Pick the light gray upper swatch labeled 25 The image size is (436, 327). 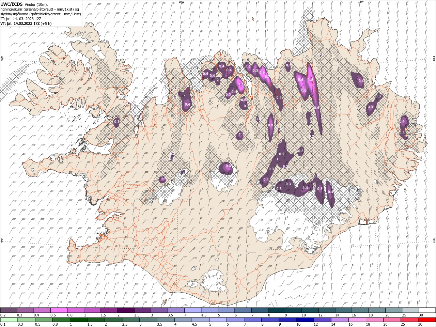tap(410, 310)
